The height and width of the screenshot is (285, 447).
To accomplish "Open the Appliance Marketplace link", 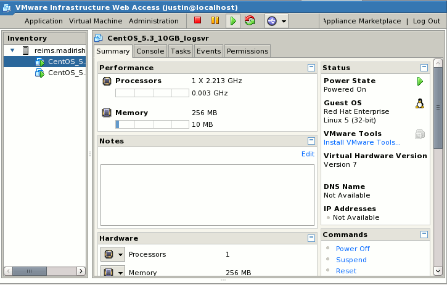I will 362,21.
